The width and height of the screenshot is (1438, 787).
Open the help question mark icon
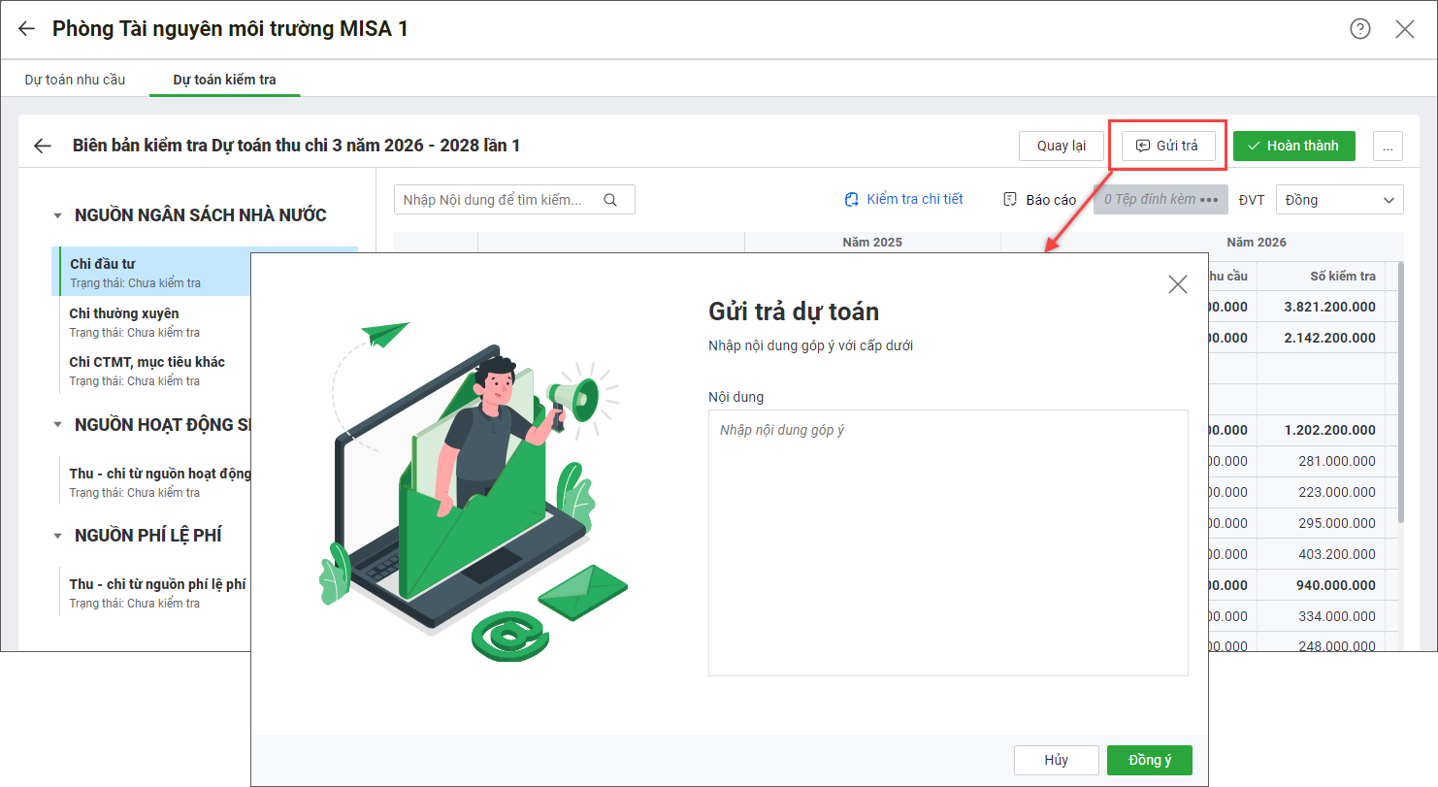tap(1359, 29)
